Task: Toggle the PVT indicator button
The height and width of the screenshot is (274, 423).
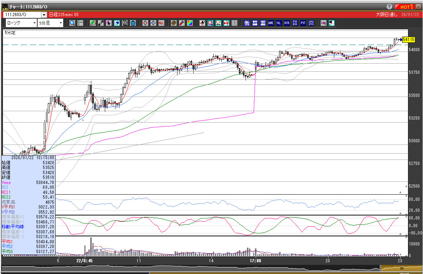Action: tap(303, 23)
